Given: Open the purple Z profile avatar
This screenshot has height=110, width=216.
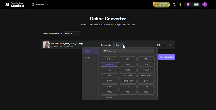Looking at the screenshot, I should pos(205,5).
